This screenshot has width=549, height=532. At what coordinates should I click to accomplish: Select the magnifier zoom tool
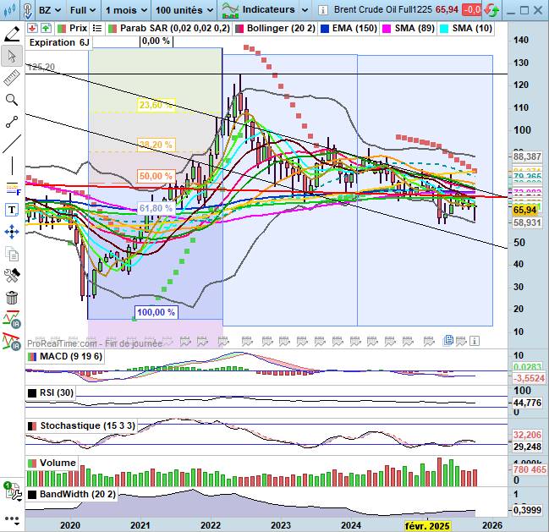pyautogui.click(x=12, y=100)
